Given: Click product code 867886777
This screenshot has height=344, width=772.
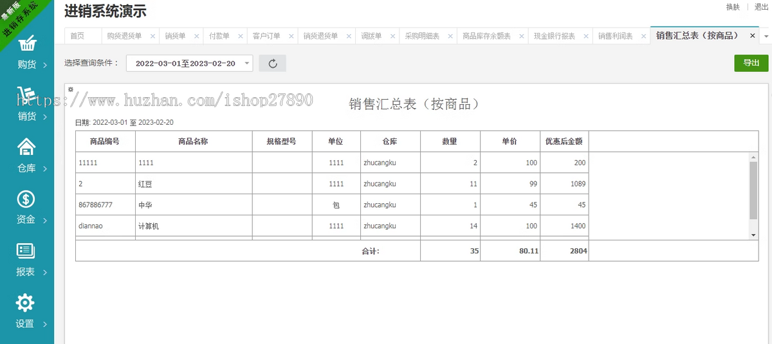Looking at the screenshot, I should [95, 205].
